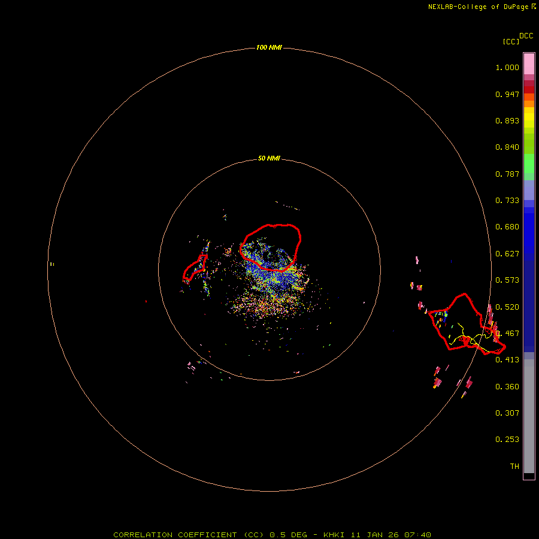Select the 0.520 scale value
Viewport: 539px width, 539px height.
(507, 307)
